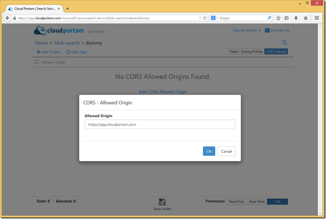Select the CORS Settings tab
The image size is (326, 219).
point(276,52)
